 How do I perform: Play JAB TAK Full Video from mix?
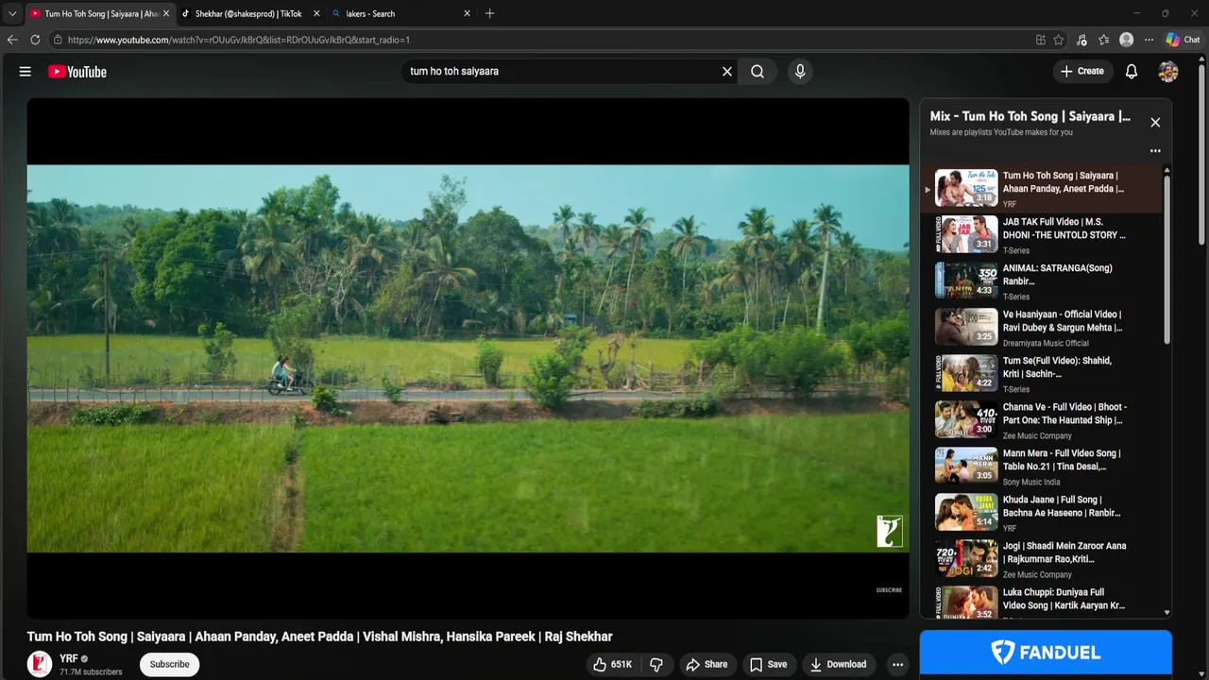tap(1043, 234)
